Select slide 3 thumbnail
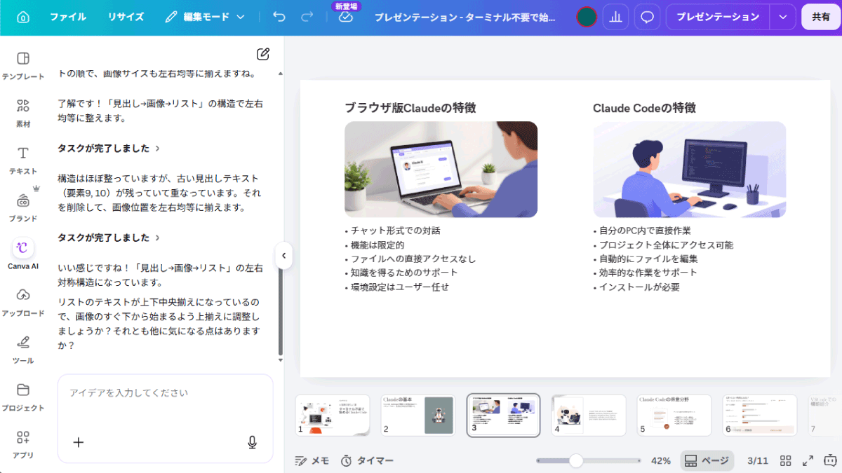This screenshot has width=842, height=473. (x=504, y=415)
